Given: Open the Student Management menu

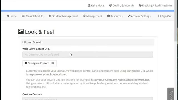Looking at the screenshot, I should pos(63,16).
